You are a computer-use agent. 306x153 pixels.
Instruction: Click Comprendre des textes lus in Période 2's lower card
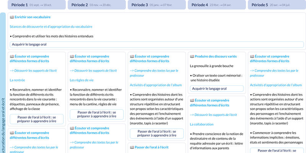[x=94, y=145]
